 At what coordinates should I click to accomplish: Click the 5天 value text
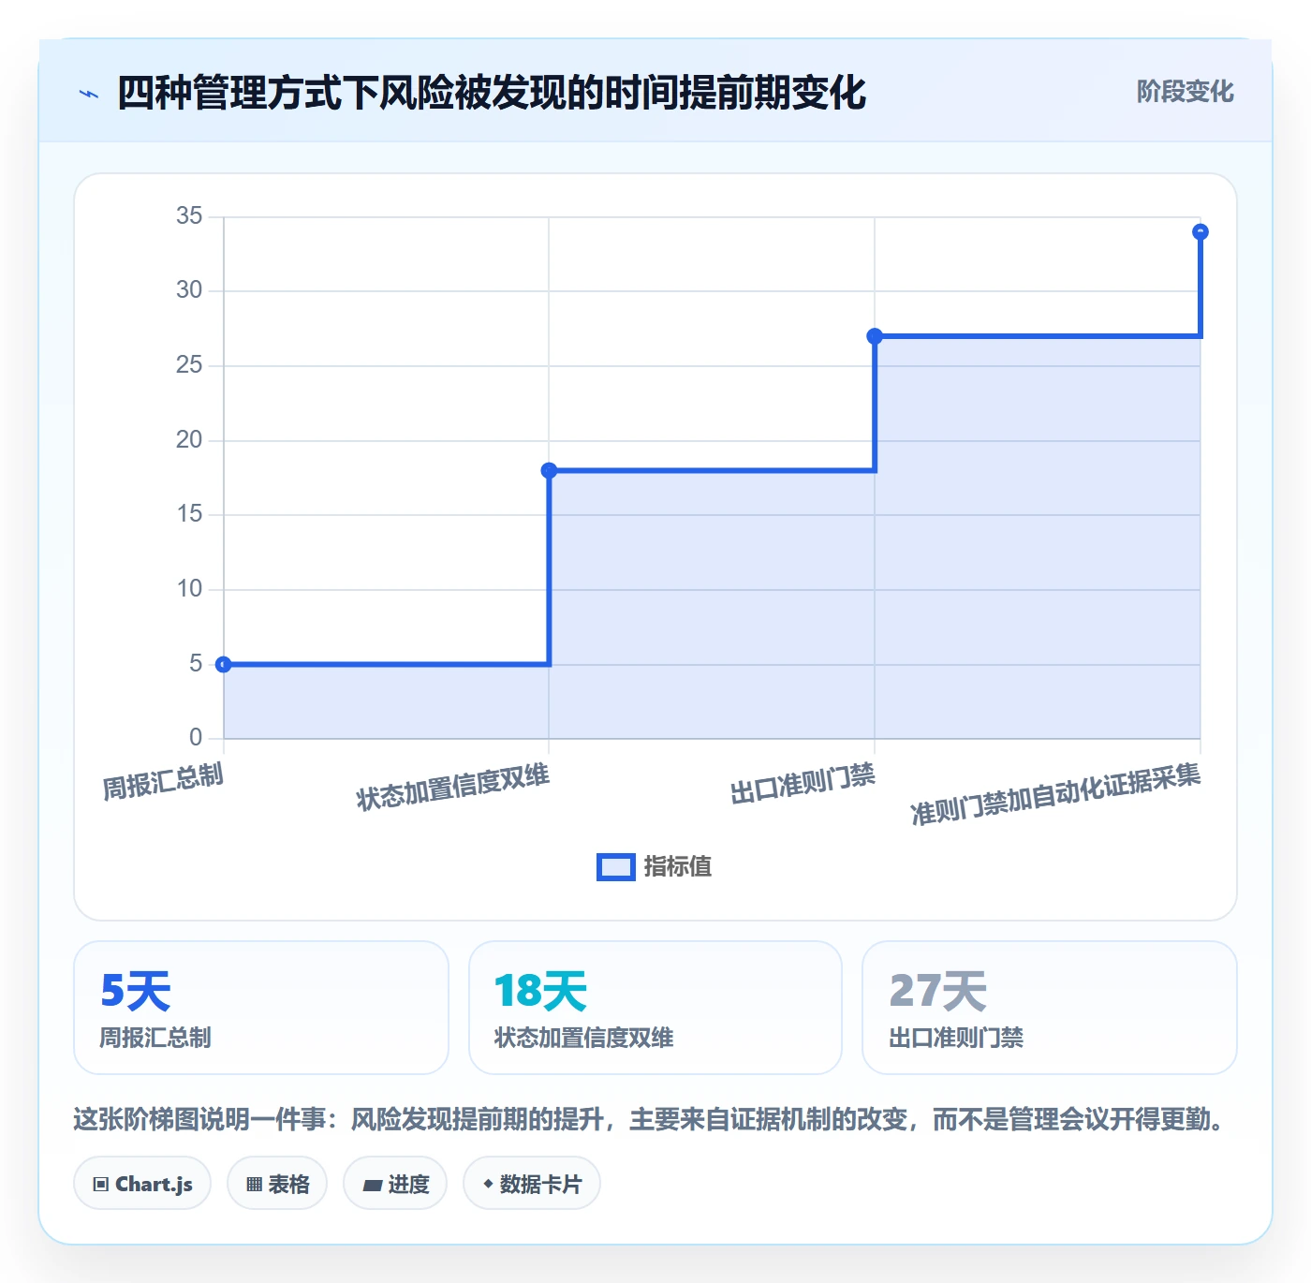pos(136,991)
